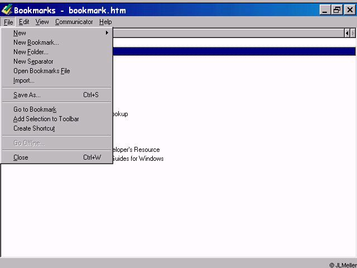Click the right column-scroll arrow in header

(x=353, y=33)
